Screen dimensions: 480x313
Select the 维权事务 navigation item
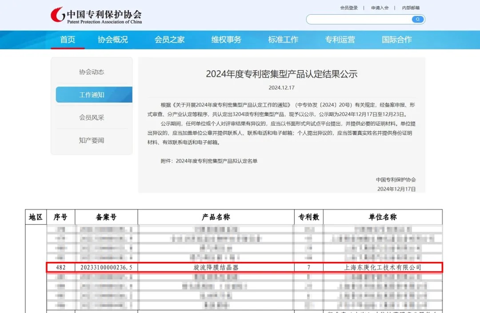226,40
